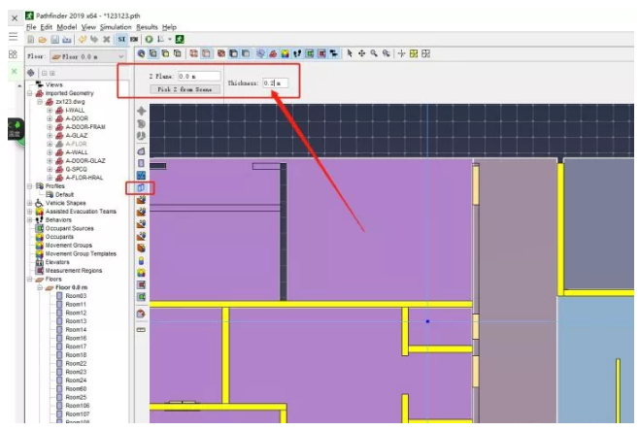Toggle the ST steering mode button
This screenshot has height=430, width=639.
click(121, 39)
